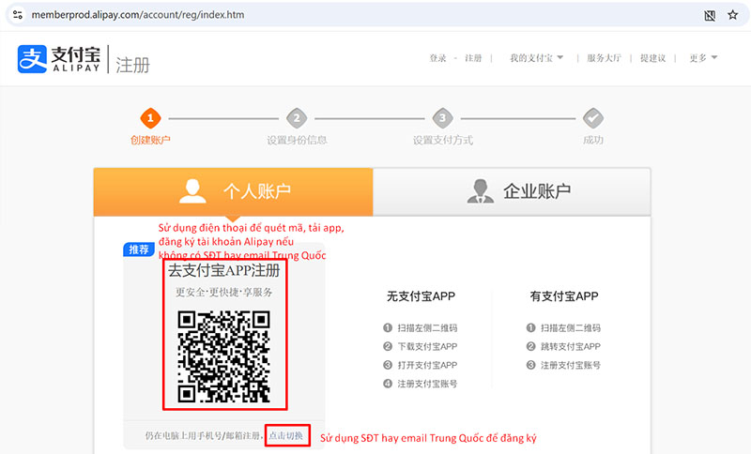Open the 注册 register link in header

[x=473, y=58]
